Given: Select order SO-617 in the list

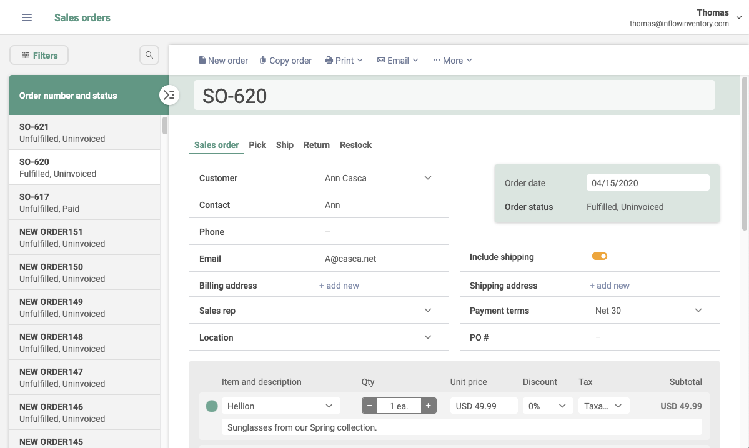Looking at the screenshot, I should 84,202.
